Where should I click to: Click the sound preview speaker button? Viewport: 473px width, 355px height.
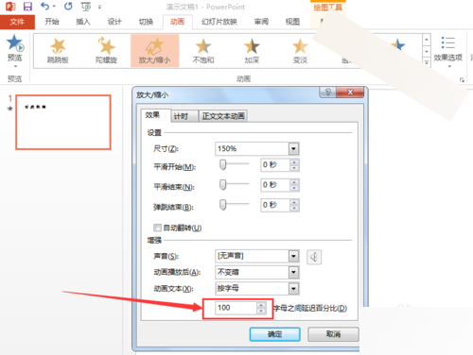(x=314, y=257)
